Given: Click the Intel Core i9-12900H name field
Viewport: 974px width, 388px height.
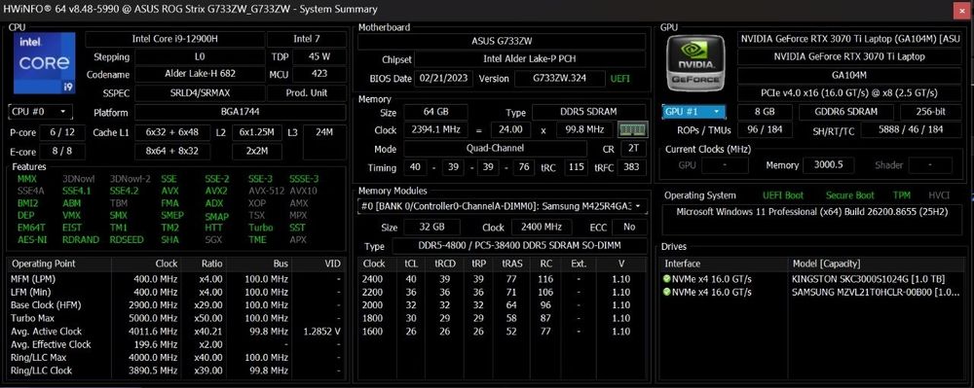Looking at the screenshot, I should click(175, 39).
